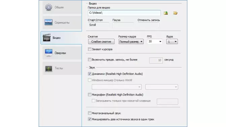226x127 pixels.
Task: Toggle Записывать только при нажатой клавише
Action: pyautogui.click(x=93, y=101)
